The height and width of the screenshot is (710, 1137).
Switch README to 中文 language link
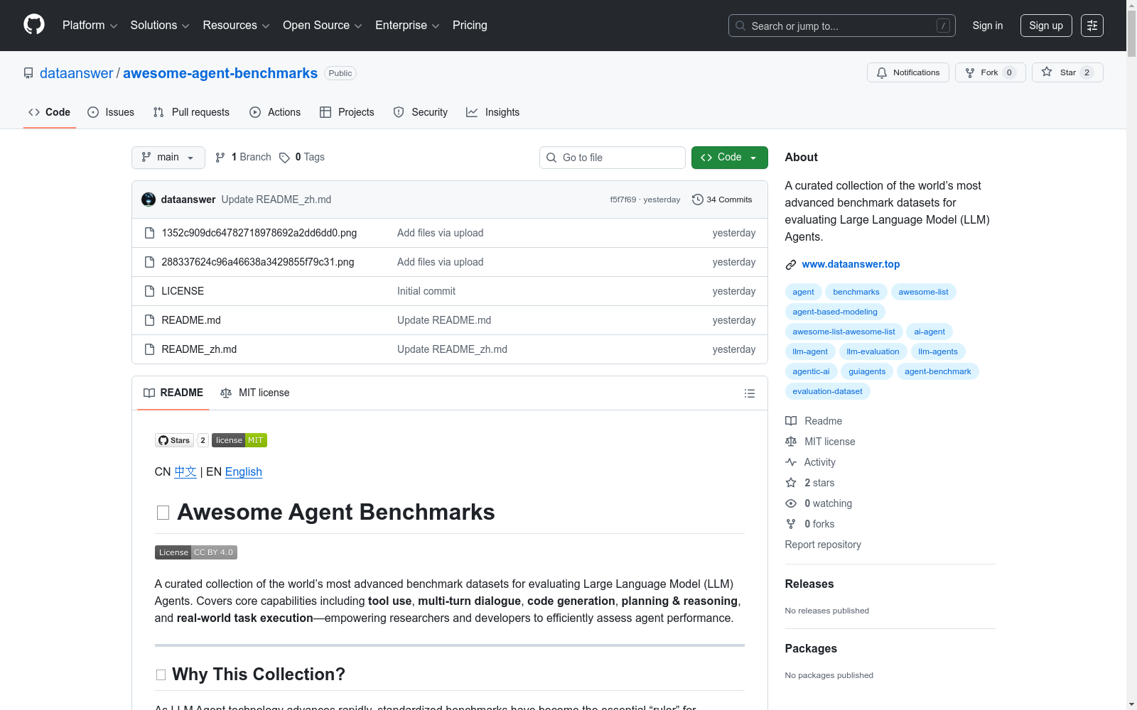(185, 471)
